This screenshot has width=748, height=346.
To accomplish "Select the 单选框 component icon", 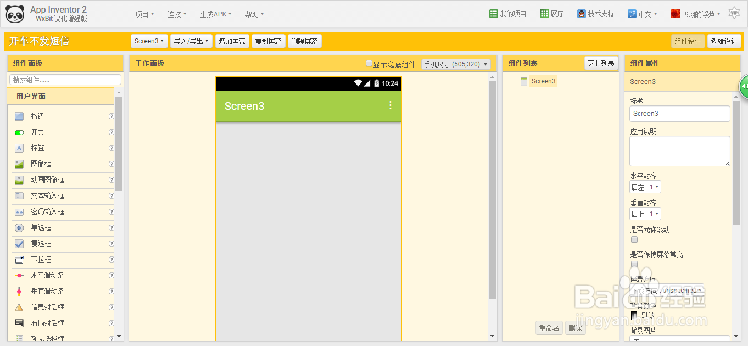I will coord(19,228).
